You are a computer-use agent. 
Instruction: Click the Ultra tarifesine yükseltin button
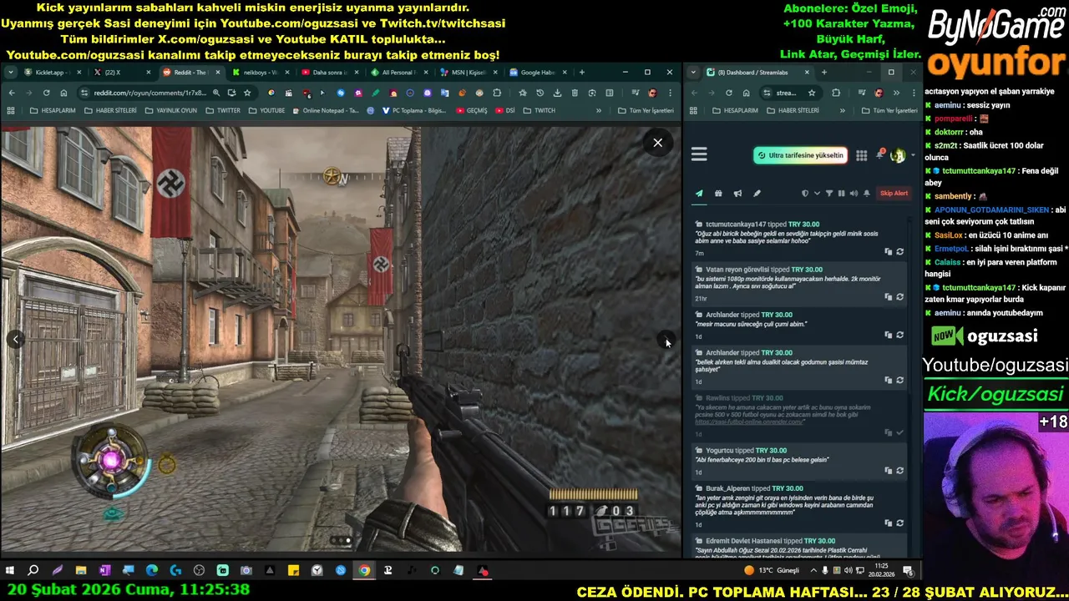(801, 155)
